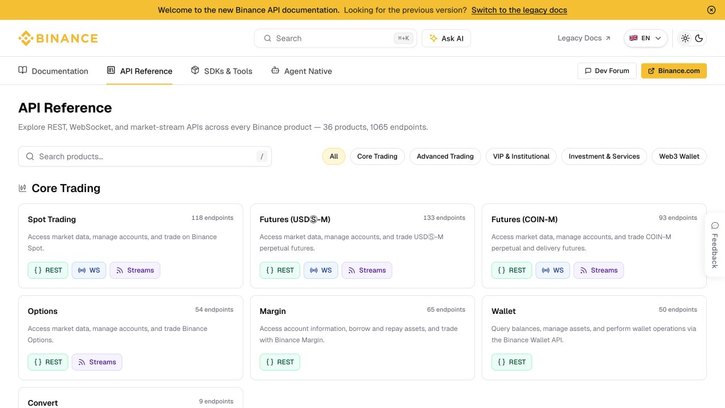
Task: Open the Futures (COIN-M) card title
Action: [524, 219]
